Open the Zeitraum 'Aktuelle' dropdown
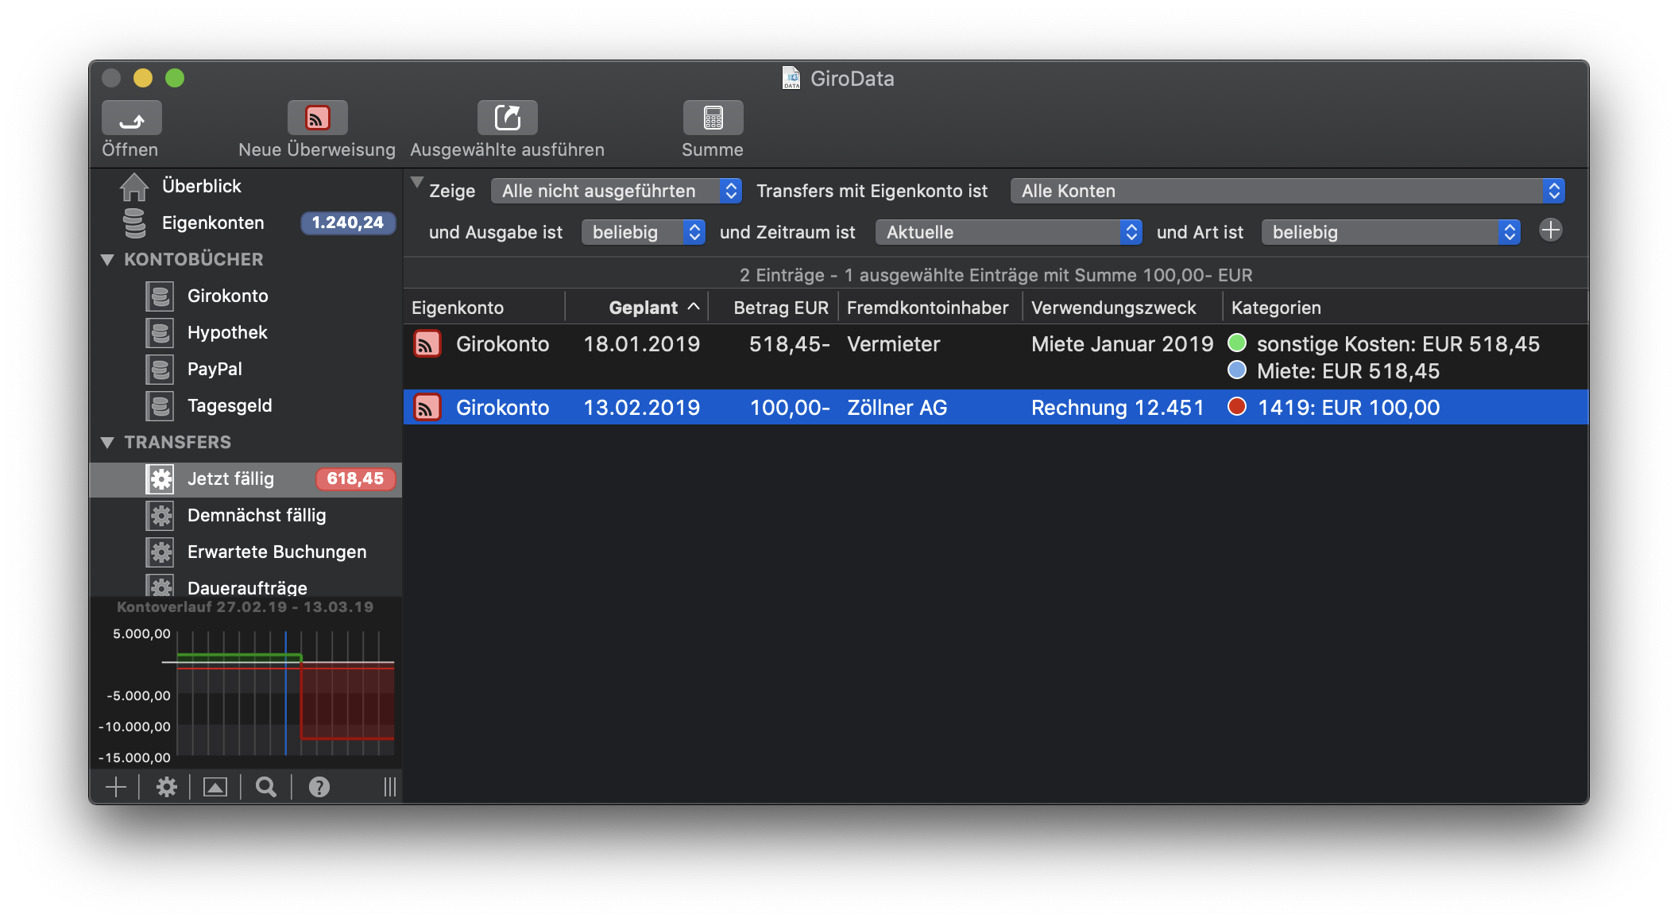The width and height of the screenshot is (1678, 922). (1009, 232)
